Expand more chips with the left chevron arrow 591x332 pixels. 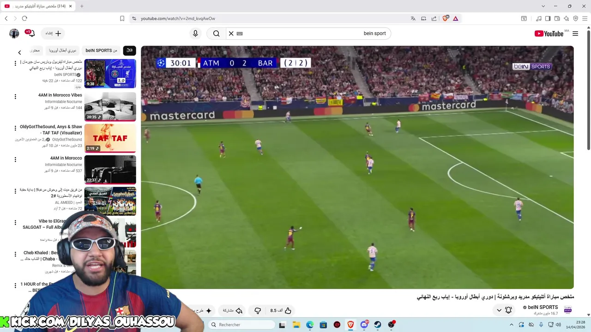click(19, 53)
